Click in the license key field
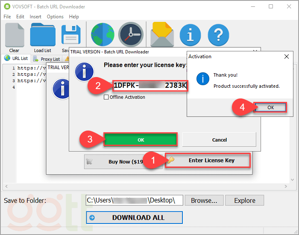 (x=149, y=86)
